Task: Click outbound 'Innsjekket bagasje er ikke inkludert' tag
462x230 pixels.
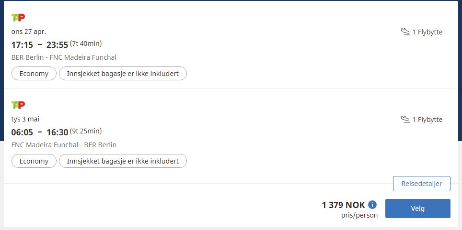Action: tap(123, 74)
